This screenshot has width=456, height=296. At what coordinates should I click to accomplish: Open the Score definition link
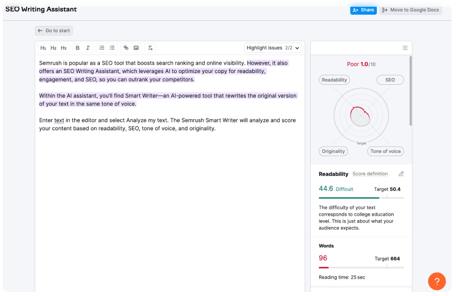pos(370,174)
